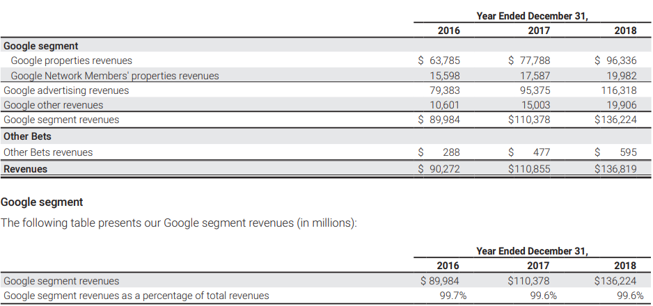Click $110,378 in the lower percentage table
The height and width of the screenshot is (306, 653).
pos(528,281)
